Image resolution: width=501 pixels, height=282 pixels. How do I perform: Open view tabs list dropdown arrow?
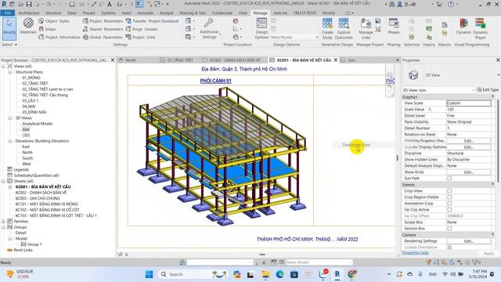pyautogui.click(x=398, y=60)
